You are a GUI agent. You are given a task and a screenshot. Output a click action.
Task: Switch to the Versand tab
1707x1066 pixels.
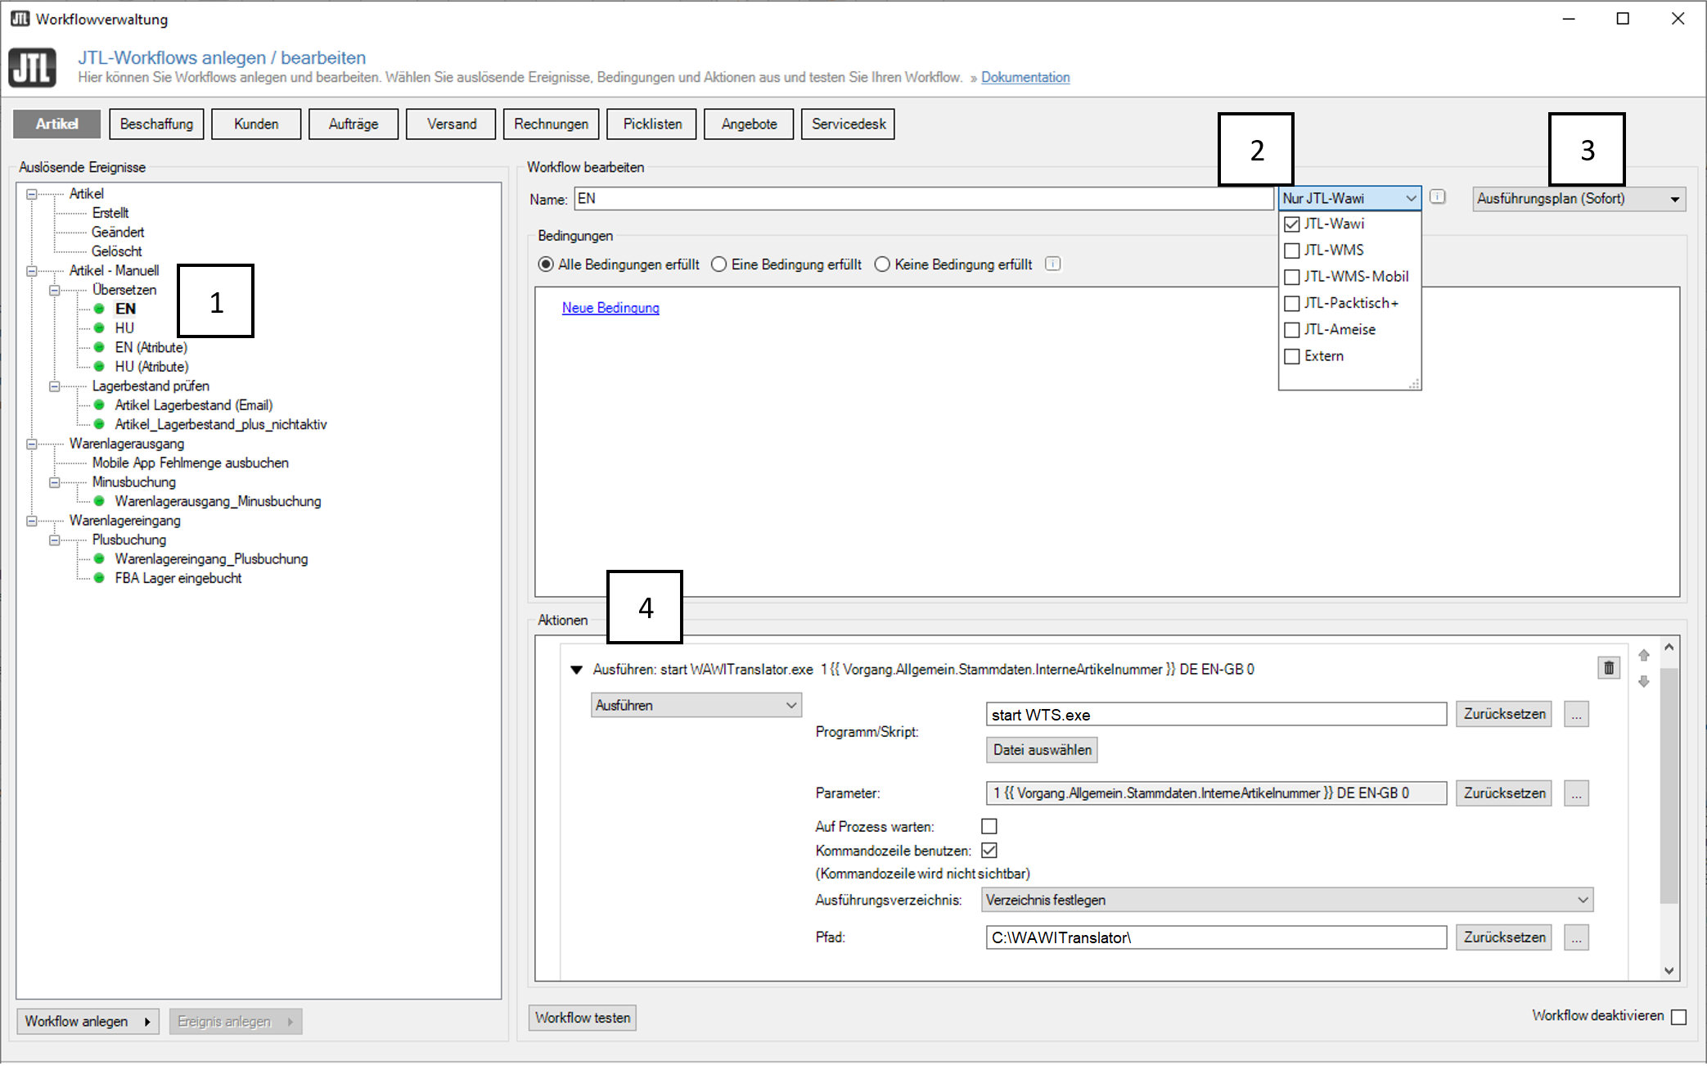click(451, 124)
